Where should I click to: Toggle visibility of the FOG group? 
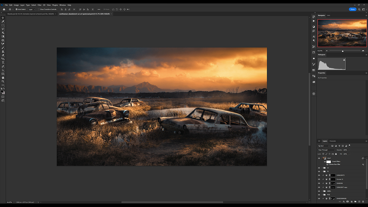coord(319,195)
